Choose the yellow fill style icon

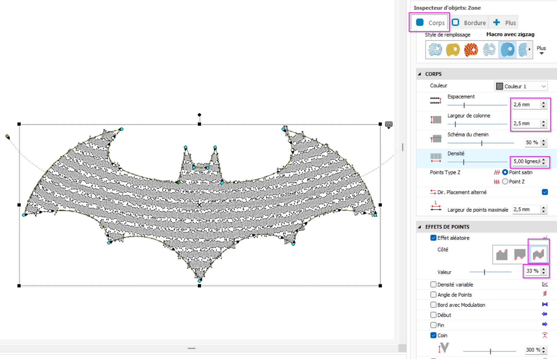453,50
